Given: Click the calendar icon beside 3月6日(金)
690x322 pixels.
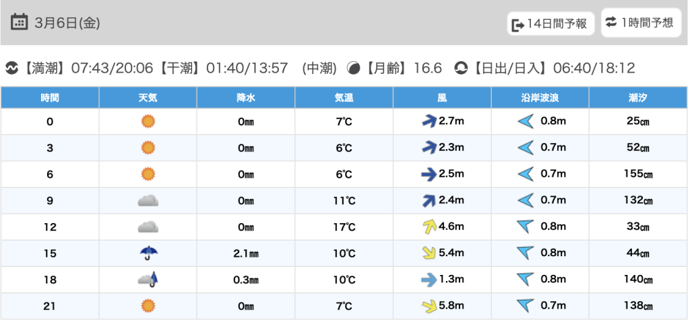Looking at the screenshot, I should point(20,23).
